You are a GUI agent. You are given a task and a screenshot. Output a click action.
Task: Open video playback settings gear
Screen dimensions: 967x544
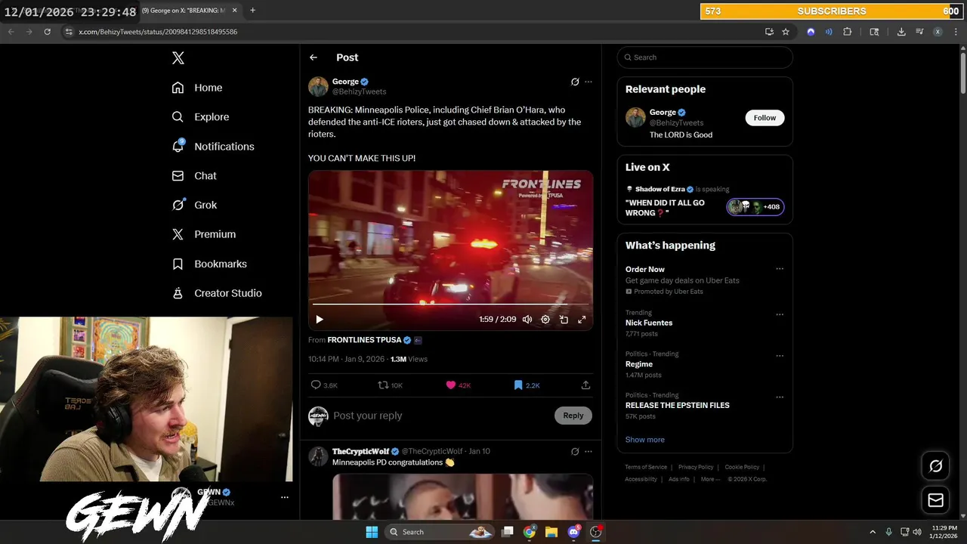pyautogui.click(x=545, y=320)
